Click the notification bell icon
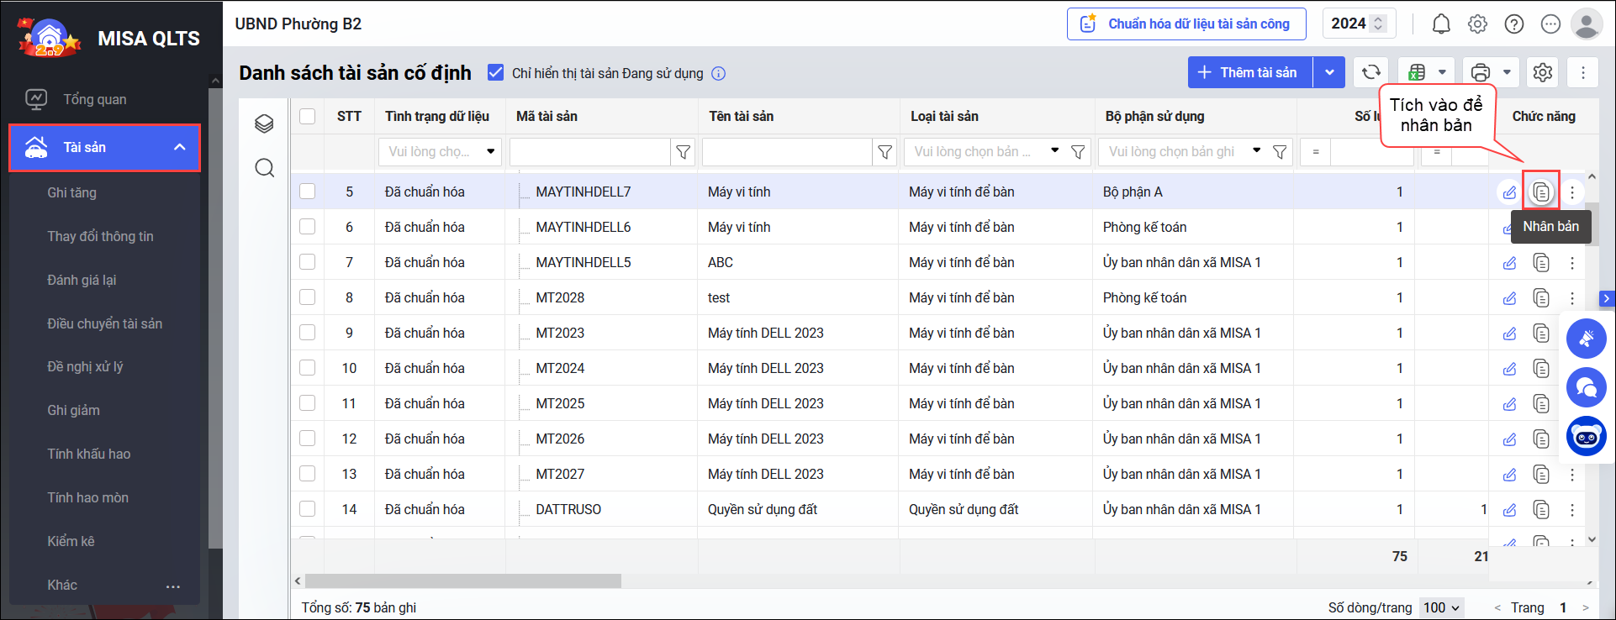Screen dimensions: 1616x620 tap(1441, 24)
